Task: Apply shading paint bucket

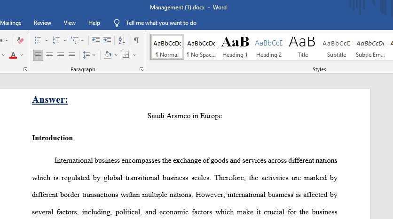Action: [x=108, y=55]
